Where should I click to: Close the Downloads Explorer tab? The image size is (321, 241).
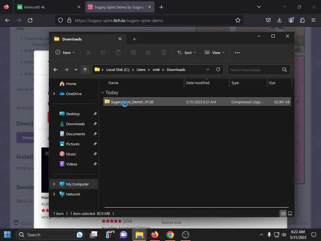pyautogui.click(x=120, y=39)
